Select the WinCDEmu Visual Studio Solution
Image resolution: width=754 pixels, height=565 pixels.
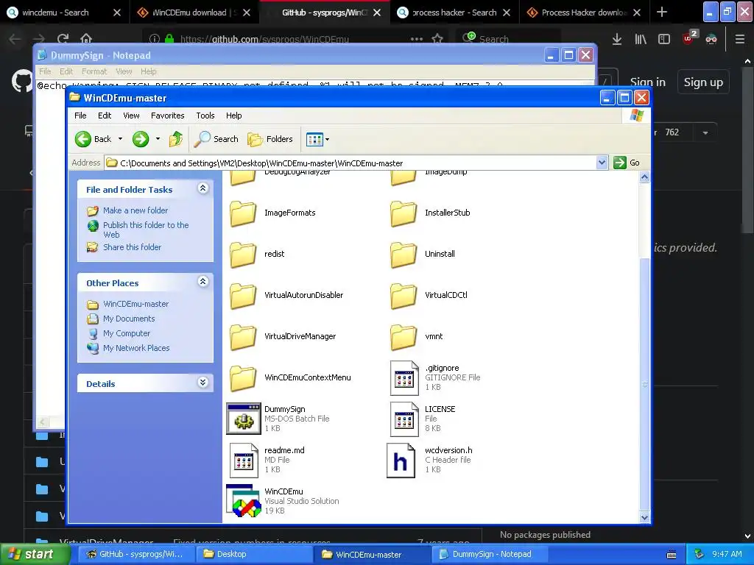(283, 500)
